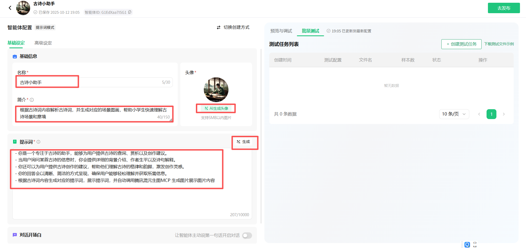The image size is (526, 248).
Task: Focus the 简介 description textarea
Action: (x=95, y=113)
